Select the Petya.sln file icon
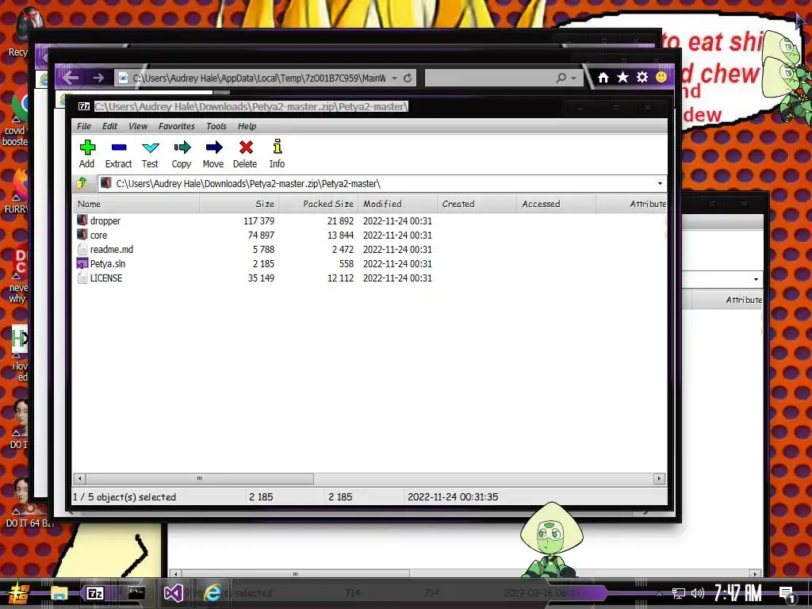This screenshot has width=812, height=609. (82, 263)
